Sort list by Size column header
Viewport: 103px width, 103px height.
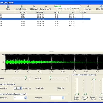(x=73, y=12)
